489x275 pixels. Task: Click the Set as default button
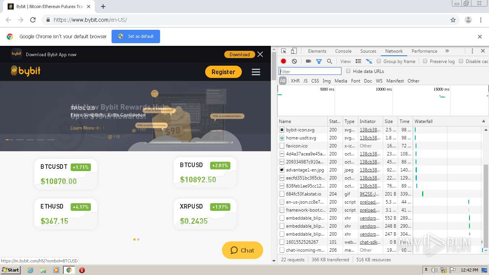(x=136, y=36)
